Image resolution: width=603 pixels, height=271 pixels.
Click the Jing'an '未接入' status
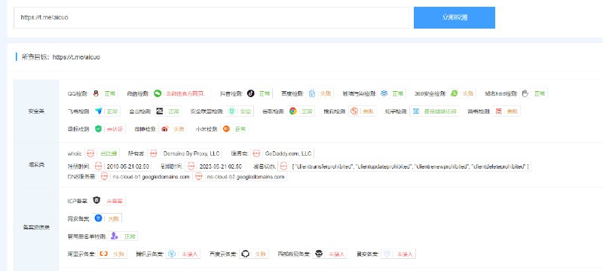pos(405,254)
